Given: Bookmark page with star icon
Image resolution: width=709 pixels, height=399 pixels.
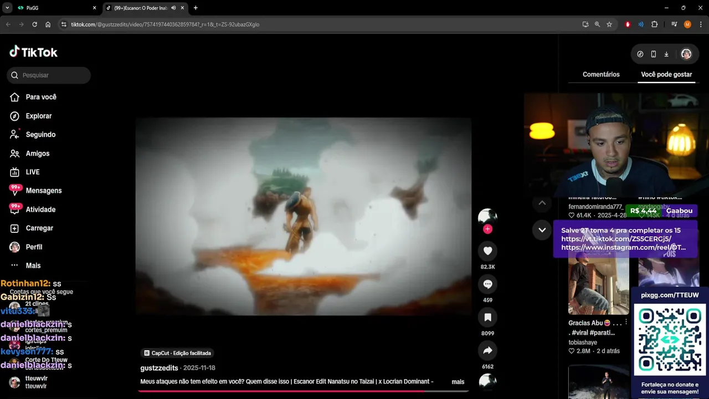Looking at the screenshot, I should tap(609, 24).
